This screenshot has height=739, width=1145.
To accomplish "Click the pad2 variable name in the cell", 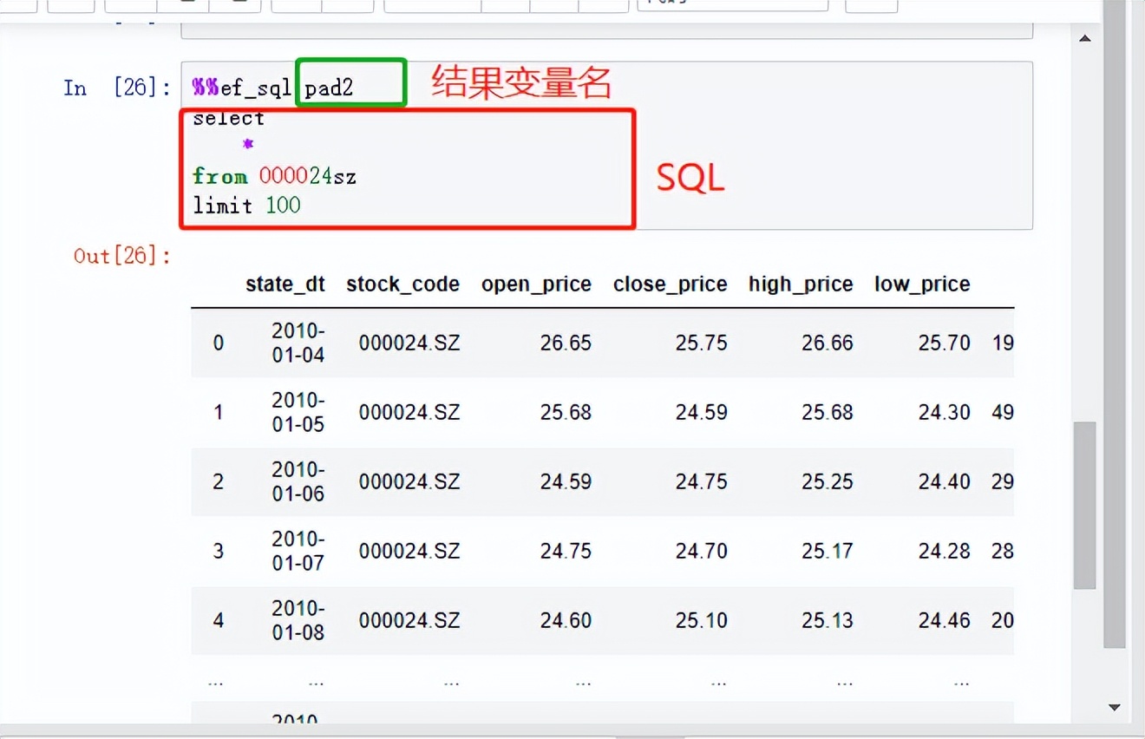I will click(329, 88).
